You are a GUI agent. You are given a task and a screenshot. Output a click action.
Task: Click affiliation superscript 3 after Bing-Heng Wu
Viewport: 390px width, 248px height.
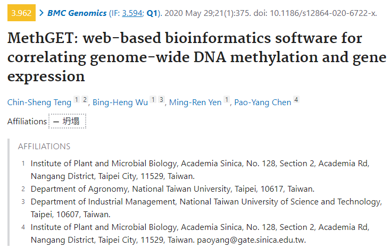point(161,99)
